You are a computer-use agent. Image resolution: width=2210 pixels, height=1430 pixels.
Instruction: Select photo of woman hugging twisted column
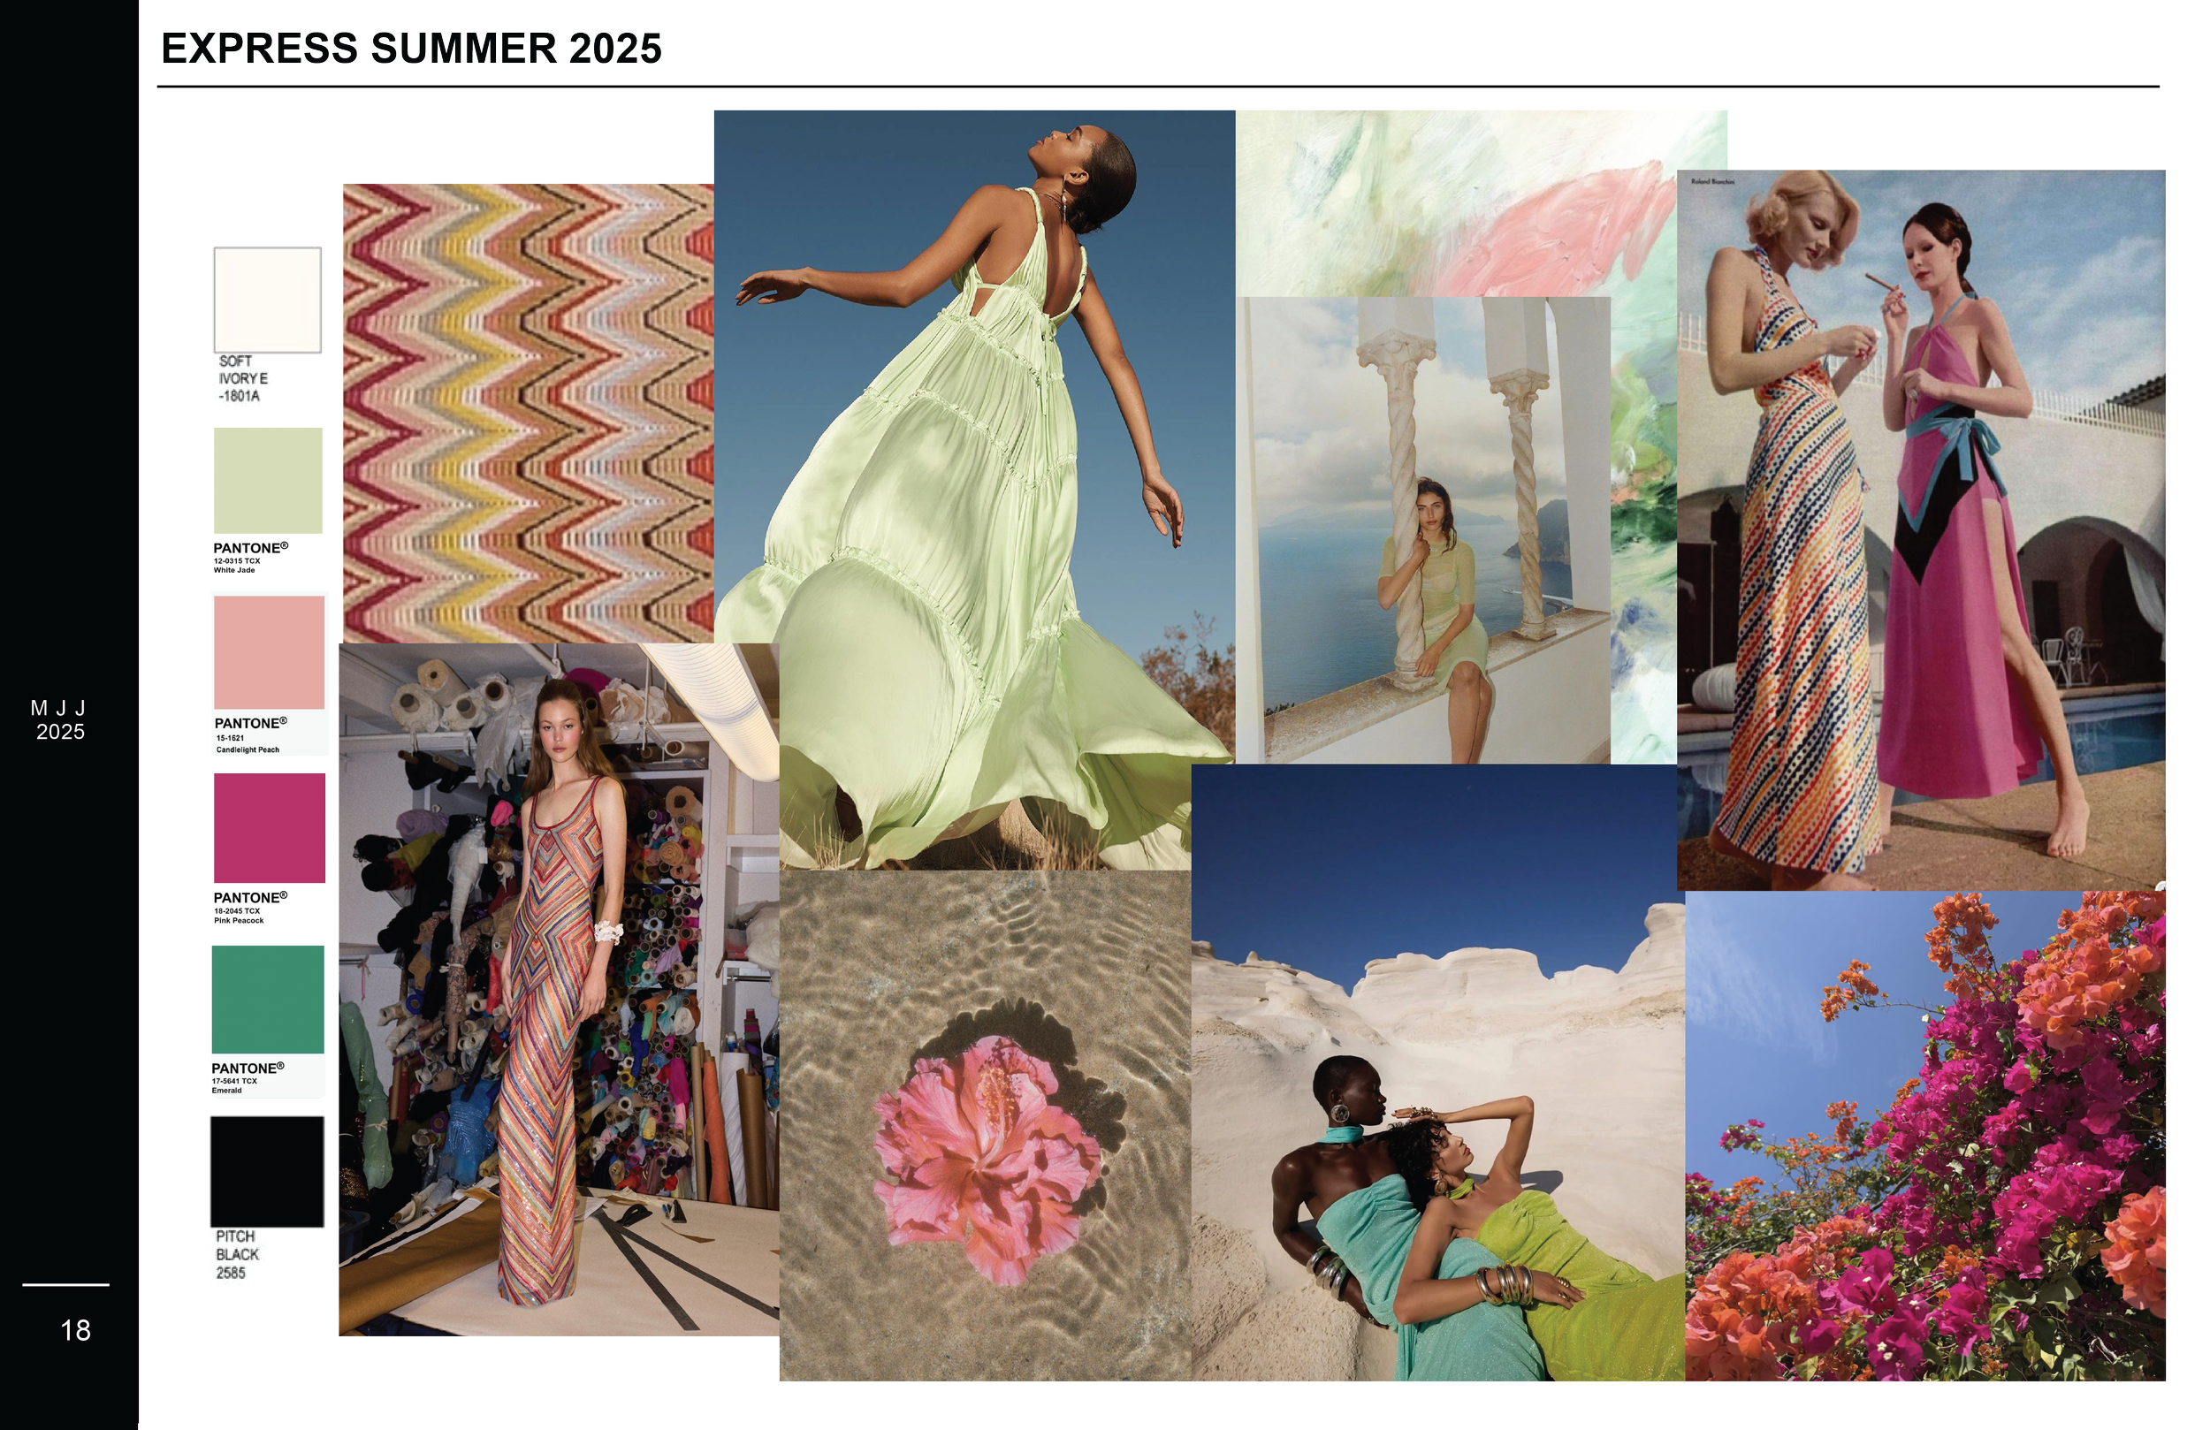1425,529
